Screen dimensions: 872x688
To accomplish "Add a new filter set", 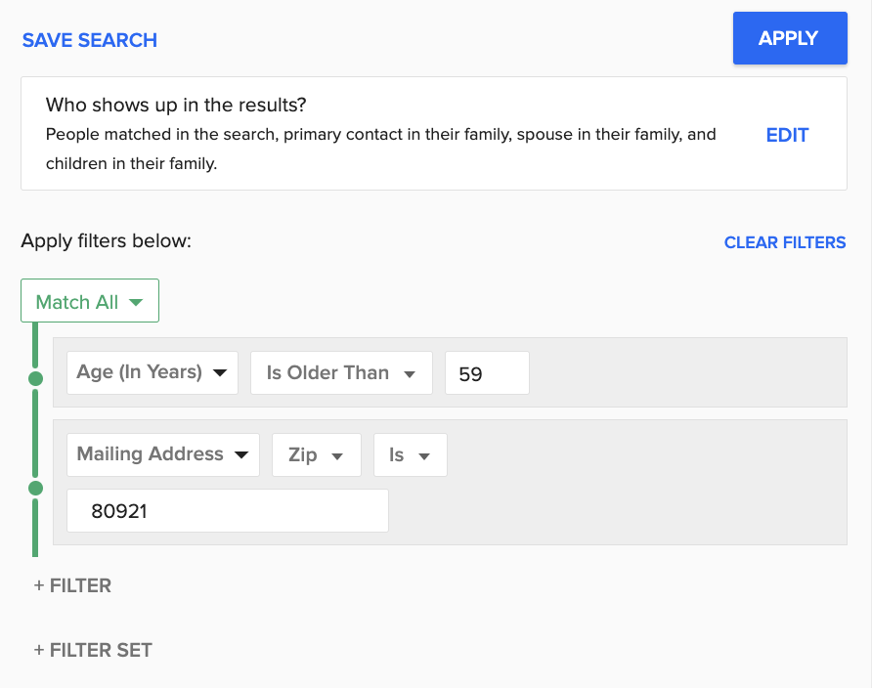I will pyautogui.click(x=93, y=649).
